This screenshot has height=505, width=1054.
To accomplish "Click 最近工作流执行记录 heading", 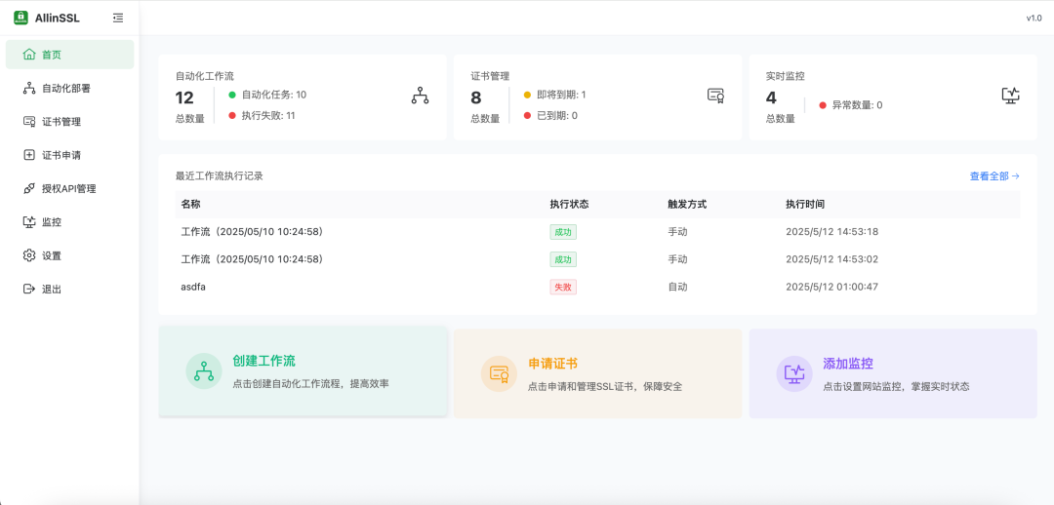I will [220, 175].
